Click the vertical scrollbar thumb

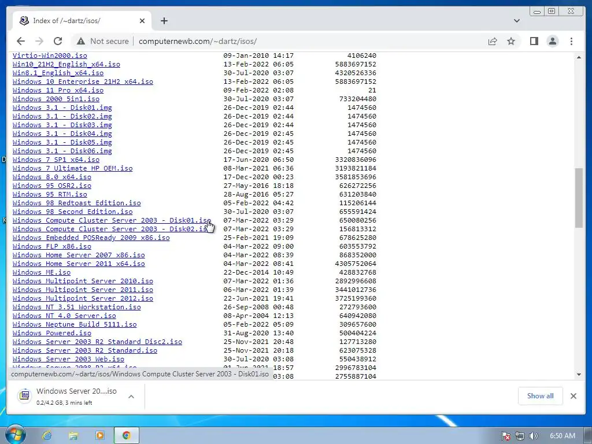click(579, 198)
